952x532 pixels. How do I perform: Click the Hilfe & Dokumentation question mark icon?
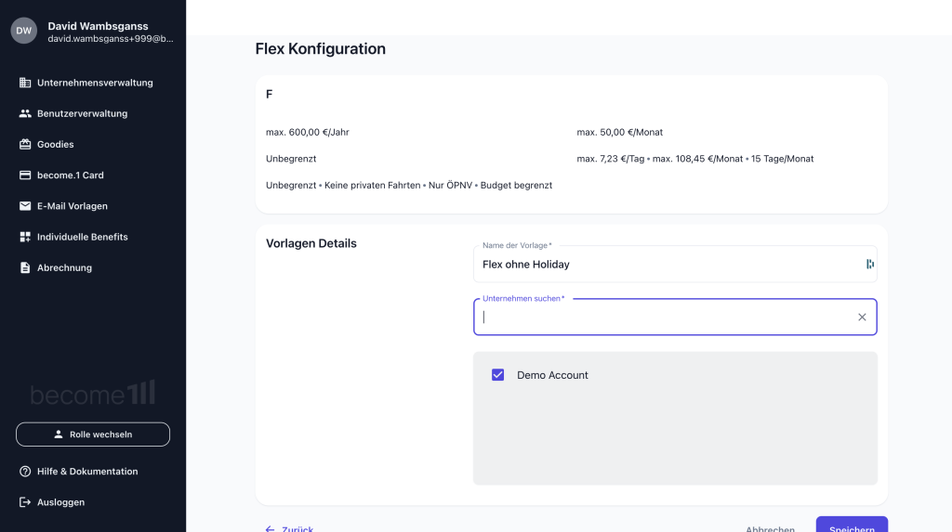point(25,472)
